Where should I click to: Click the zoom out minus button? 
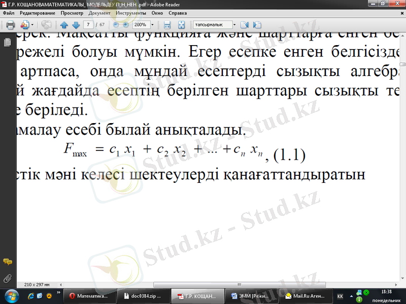[x=116, y=25]
